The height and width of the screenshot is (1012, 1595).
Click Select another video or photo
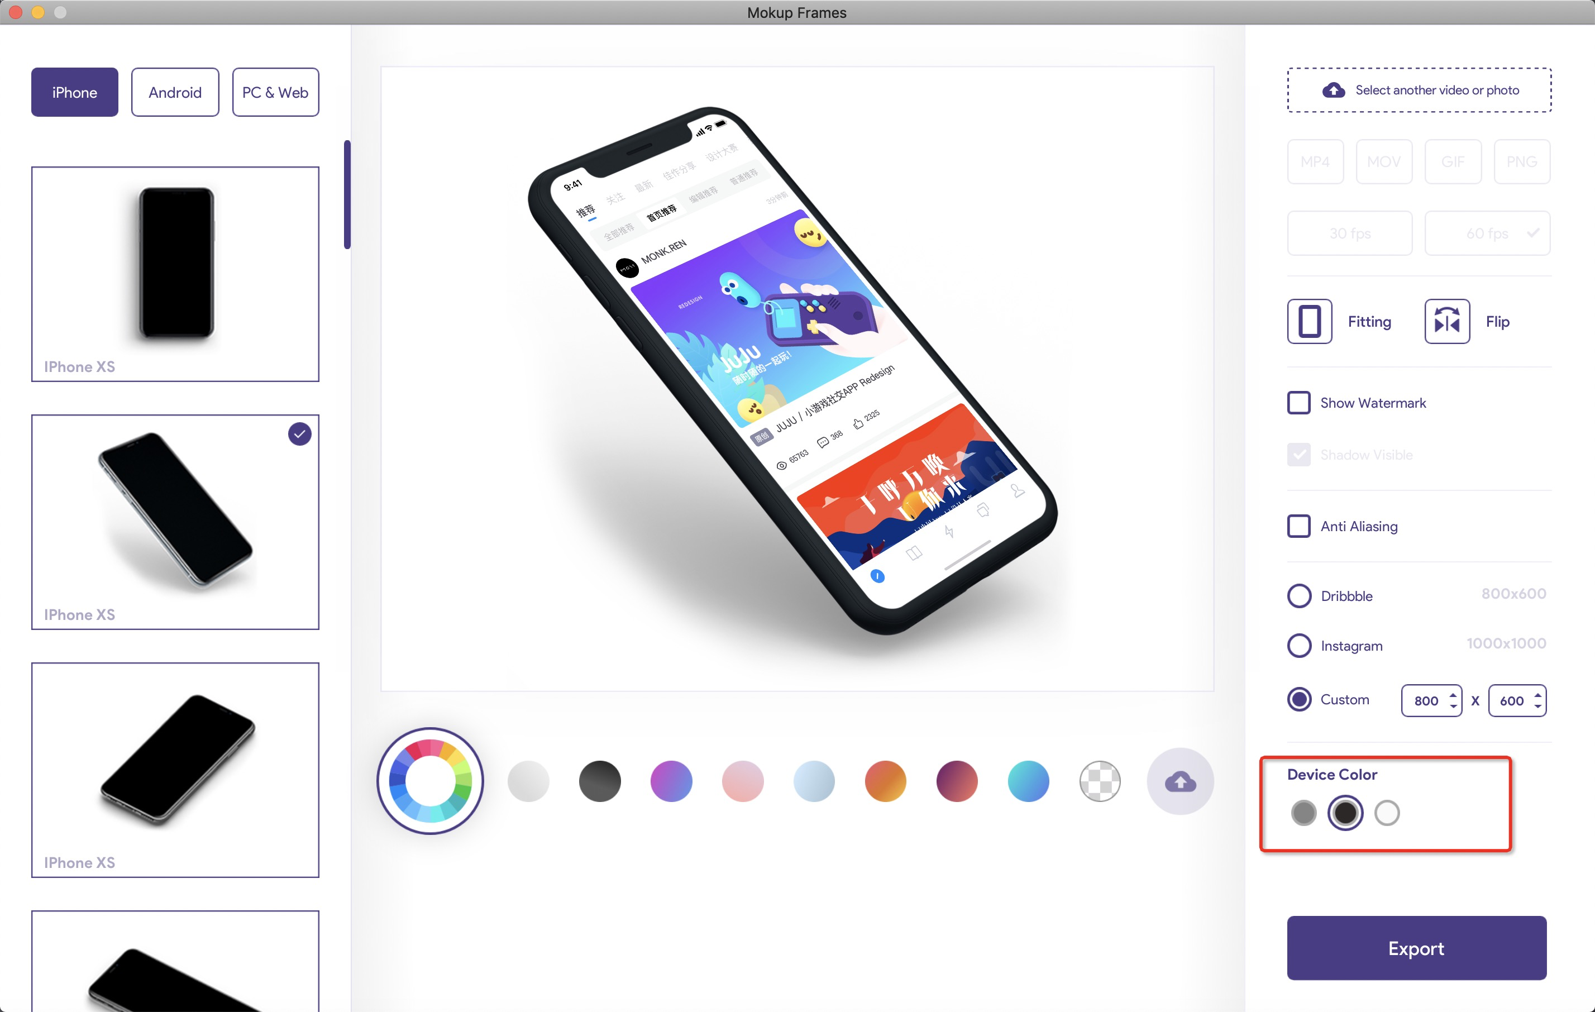coord(1420,90)
